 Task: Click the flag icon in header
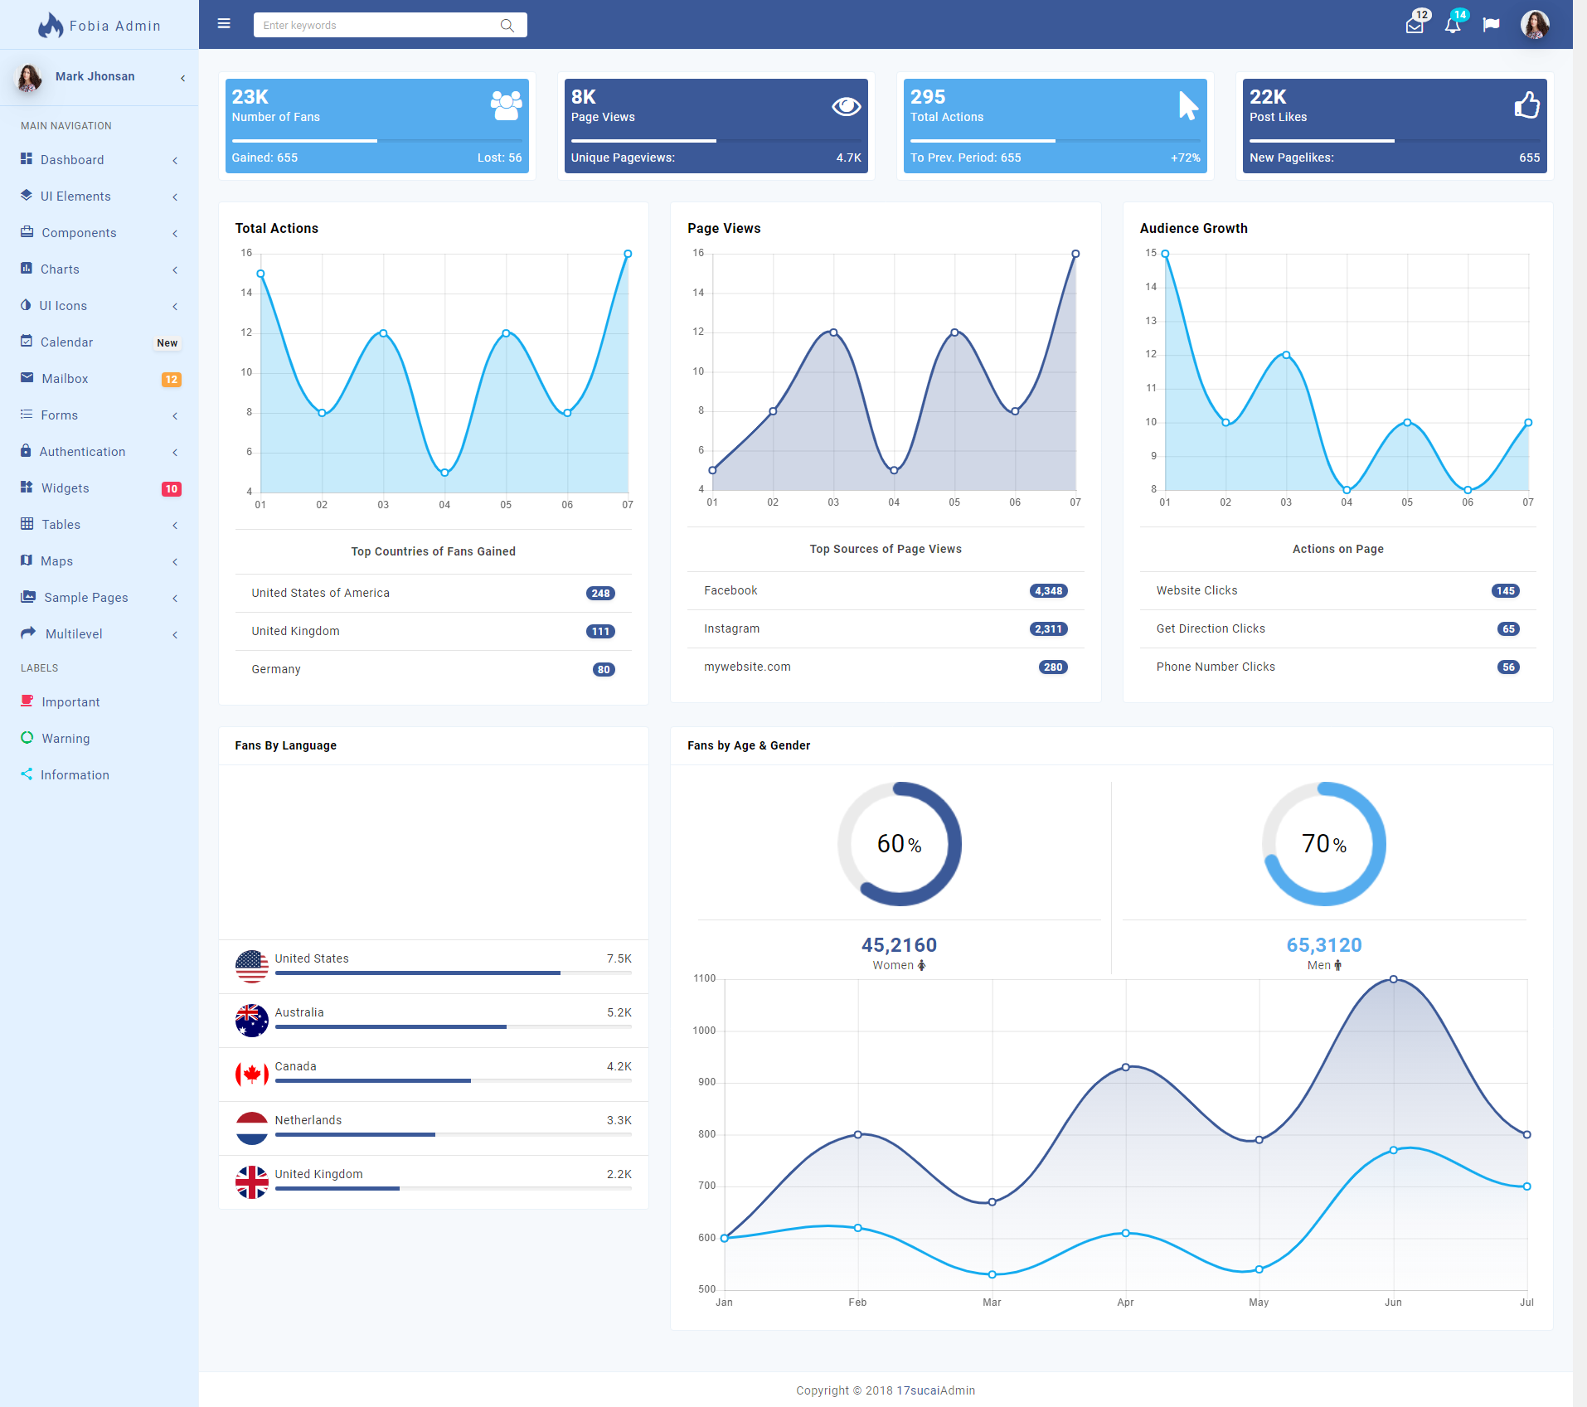pyautogui.click(x=1491, y=25)
